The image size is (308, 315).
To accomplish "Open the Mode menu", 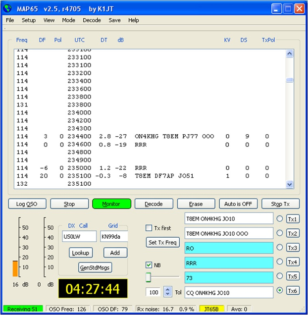I will 68,20.
